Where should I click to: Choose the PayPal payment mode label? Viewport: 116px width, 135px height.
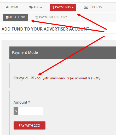coord(22,78)
